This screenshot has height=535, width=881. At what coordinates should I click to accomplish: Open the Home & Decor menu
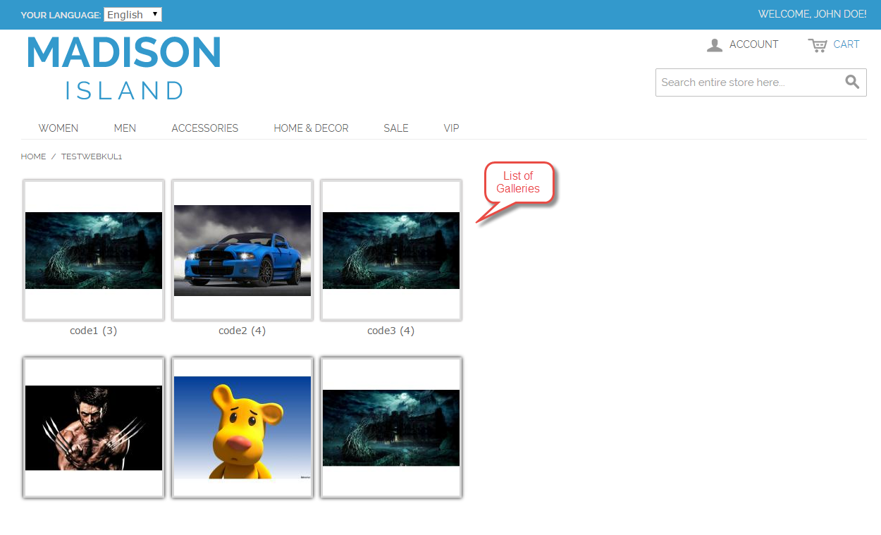click(x=311, y=128)
